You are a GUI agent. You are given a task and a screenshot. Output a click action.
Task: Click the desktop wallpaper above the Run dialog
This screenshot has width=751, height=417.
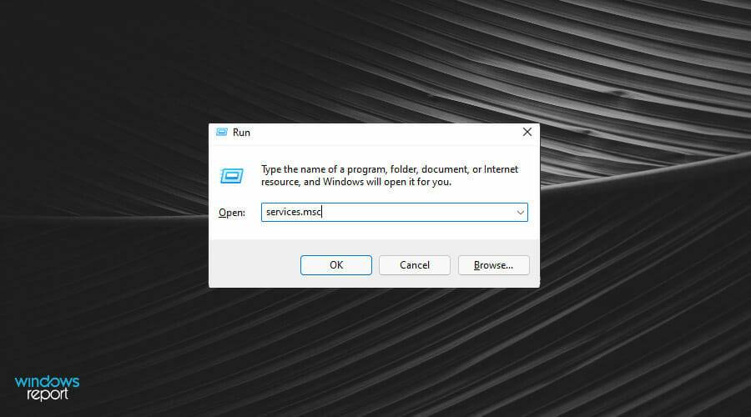[375, 58]
